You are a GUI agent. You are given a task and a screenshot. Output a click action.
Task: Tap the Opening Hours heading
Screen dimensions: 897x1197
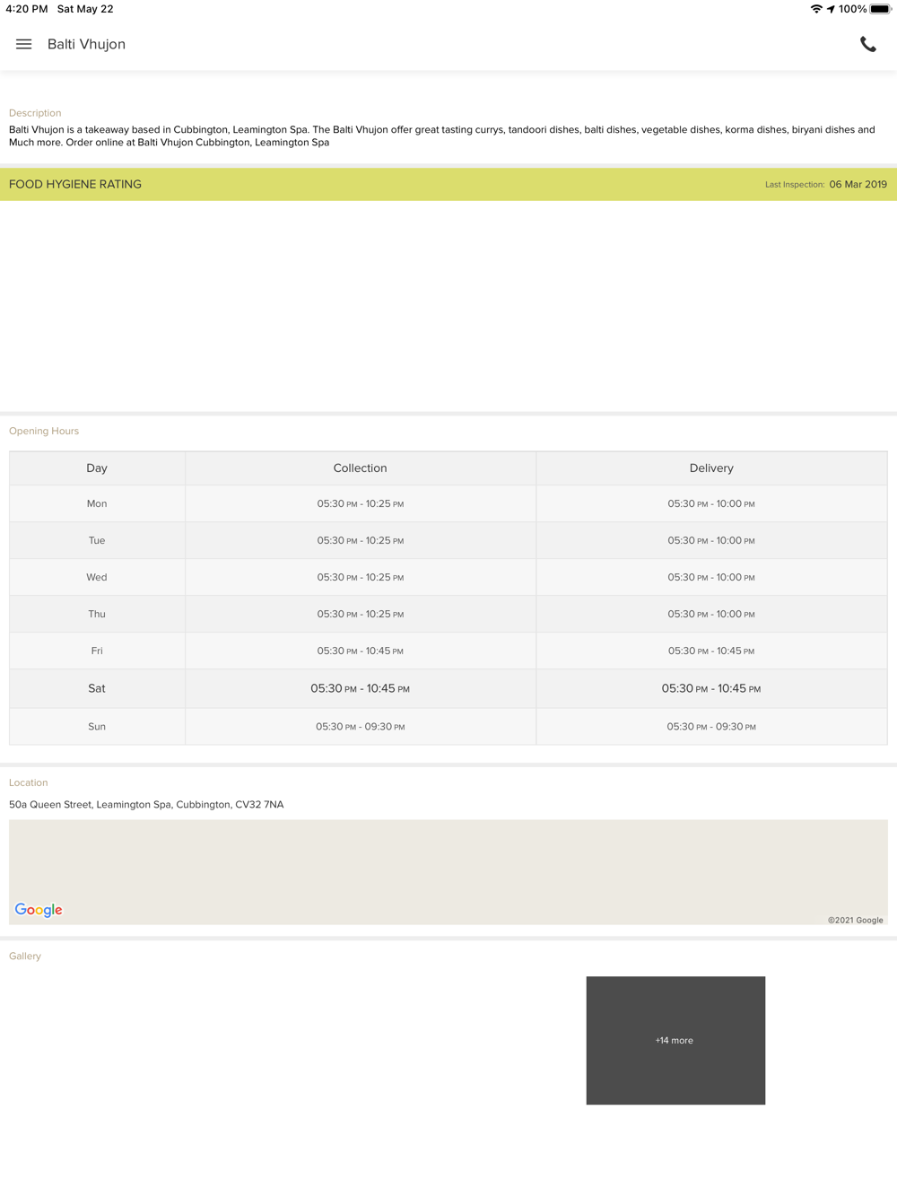pyautogui.click(x=44, y=431)
